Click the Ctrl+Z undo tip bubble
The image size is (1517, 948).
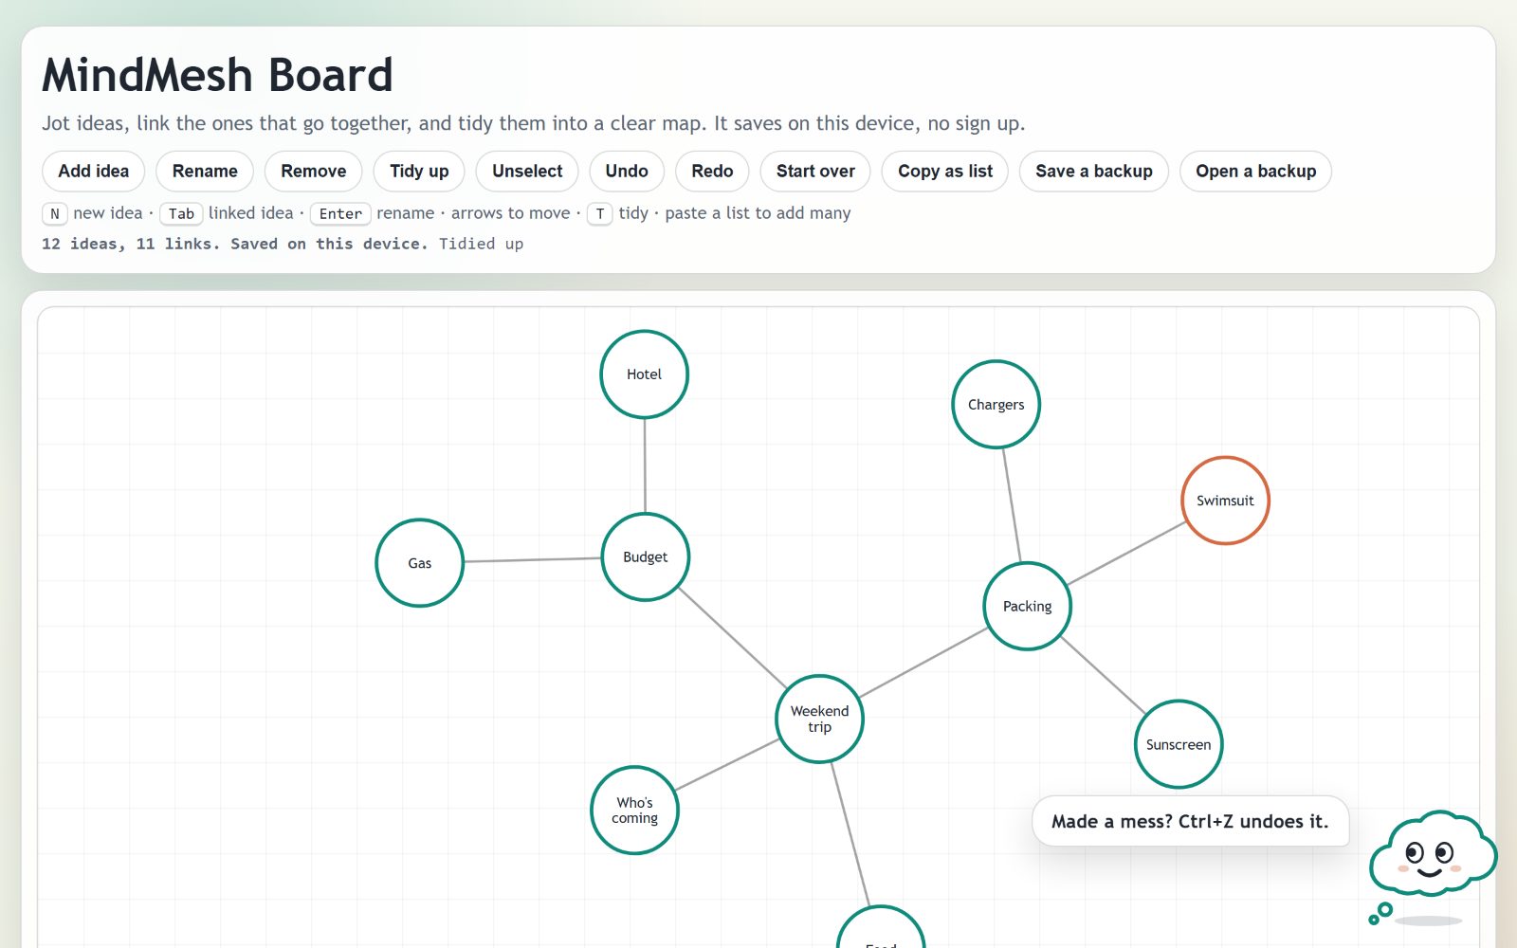pos(1190,822)
